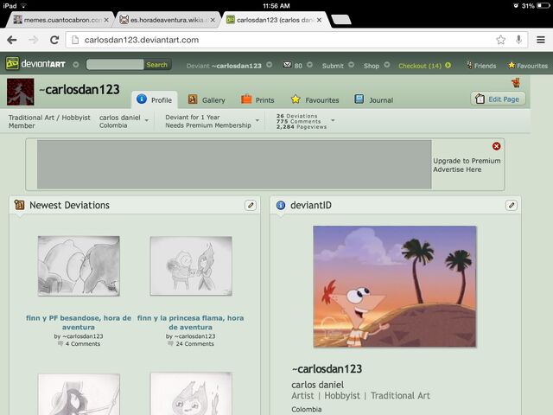
Task: Click Advertise Here link
Action: coord(457,169)
